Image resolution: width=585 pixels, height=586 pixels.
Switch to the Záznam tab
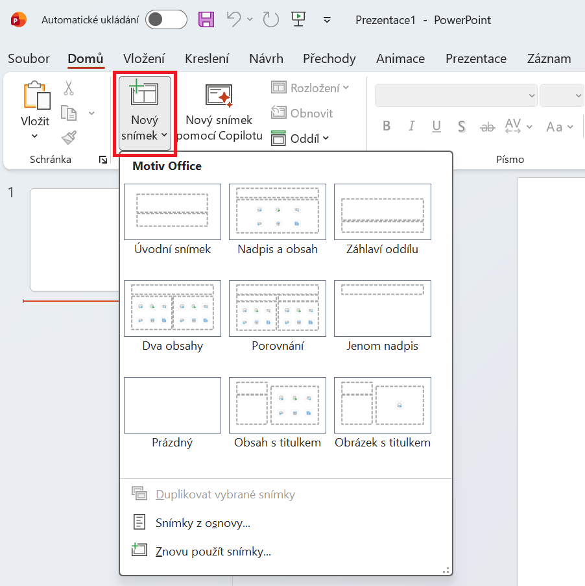pos(549,58)
